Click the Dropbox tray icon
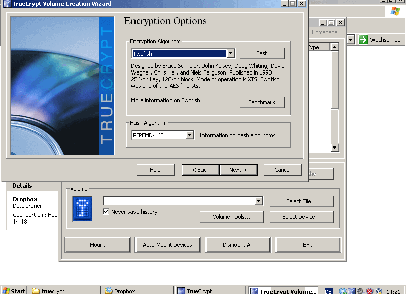Image resolution: width=406 pixels, height=294 pixels. click(342, 291)
